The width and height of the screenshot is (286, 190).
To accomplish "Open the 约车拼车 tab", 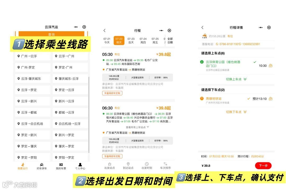I will tap(42, 166).
